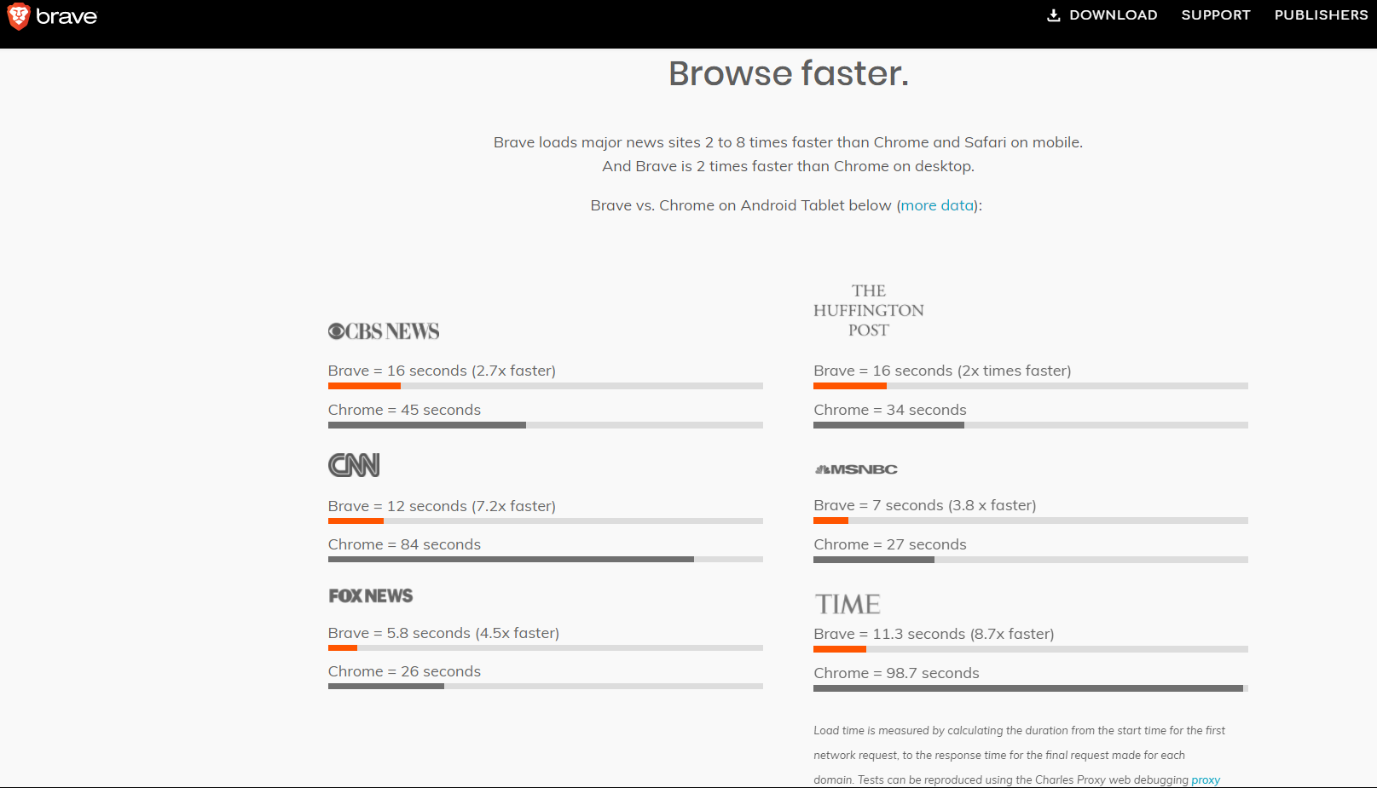Click the Brave lion logo icon
1377x788 pixels.
click(x=19, y=16)
